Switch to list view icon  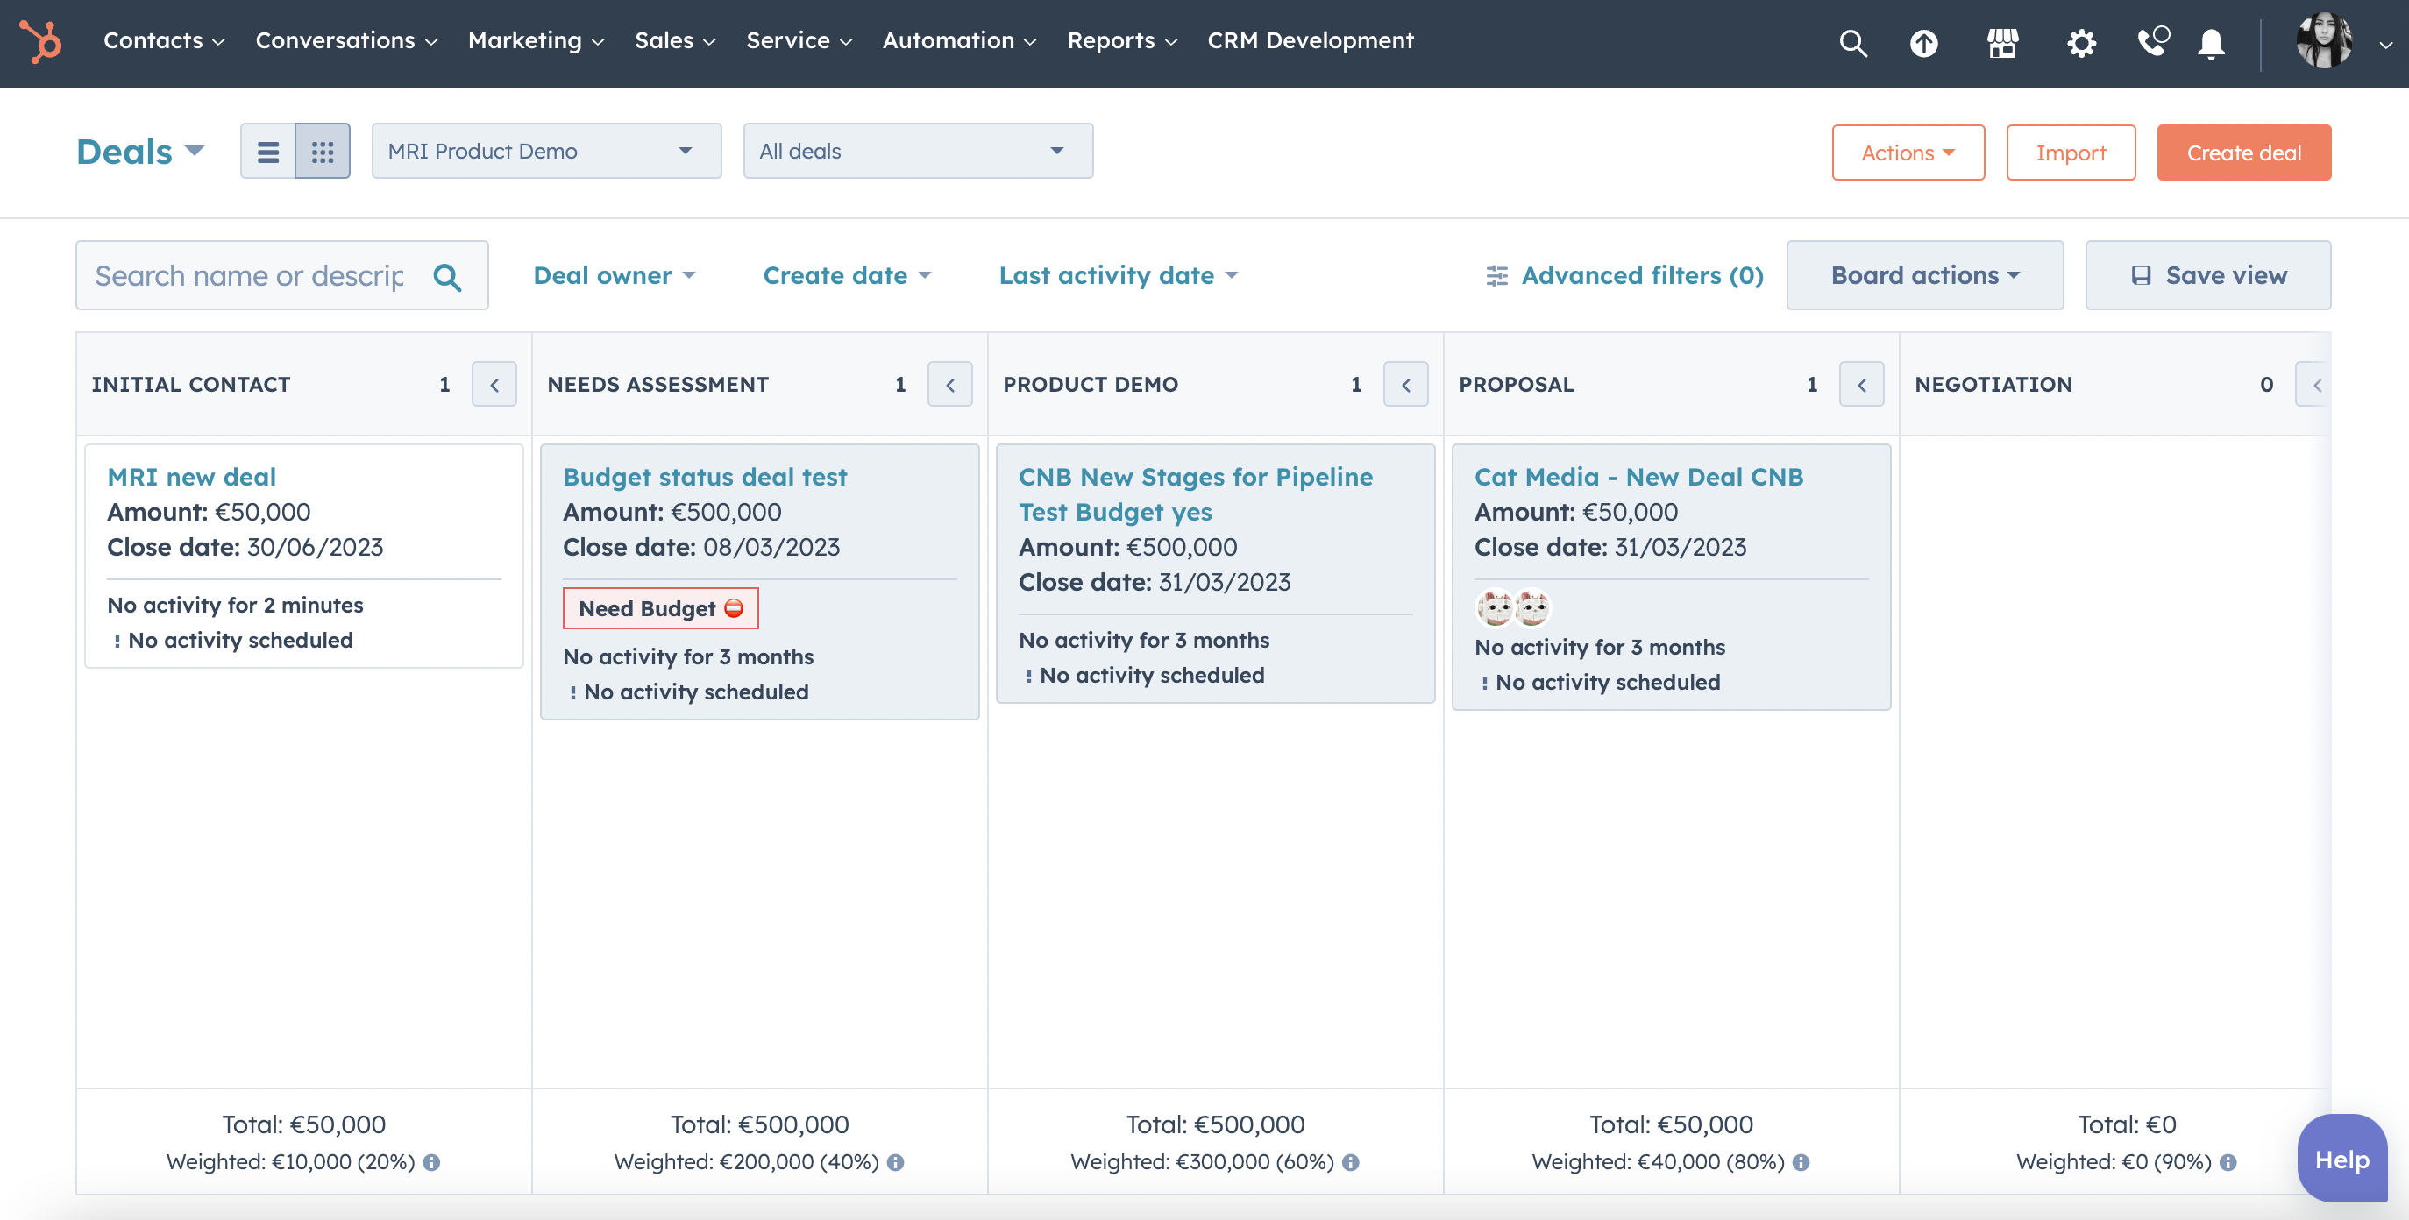tap(267, 152)
